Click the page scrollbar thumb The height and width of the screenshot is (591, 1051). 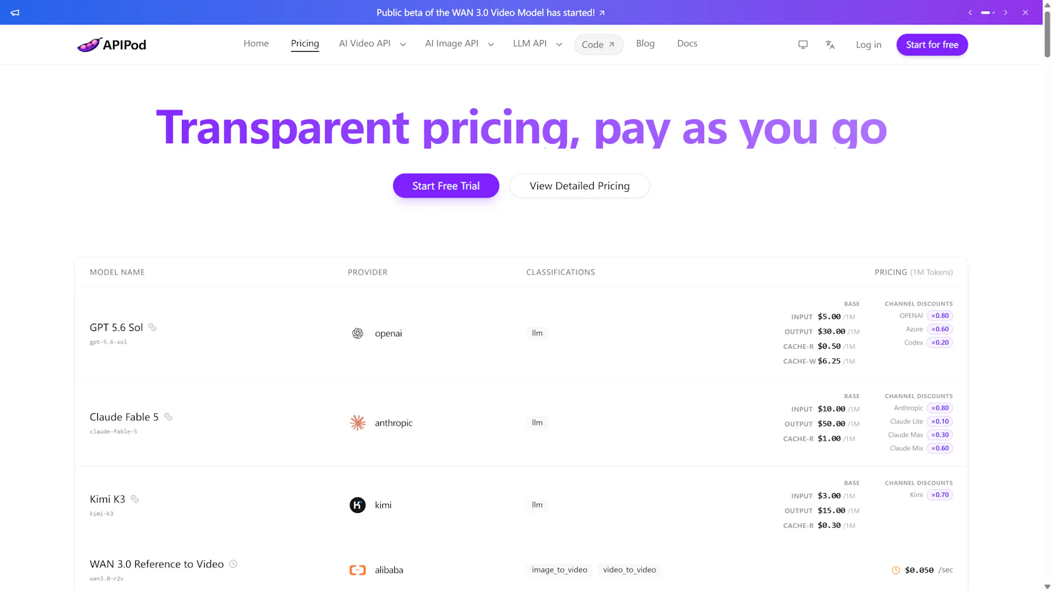pos(1047,33)
